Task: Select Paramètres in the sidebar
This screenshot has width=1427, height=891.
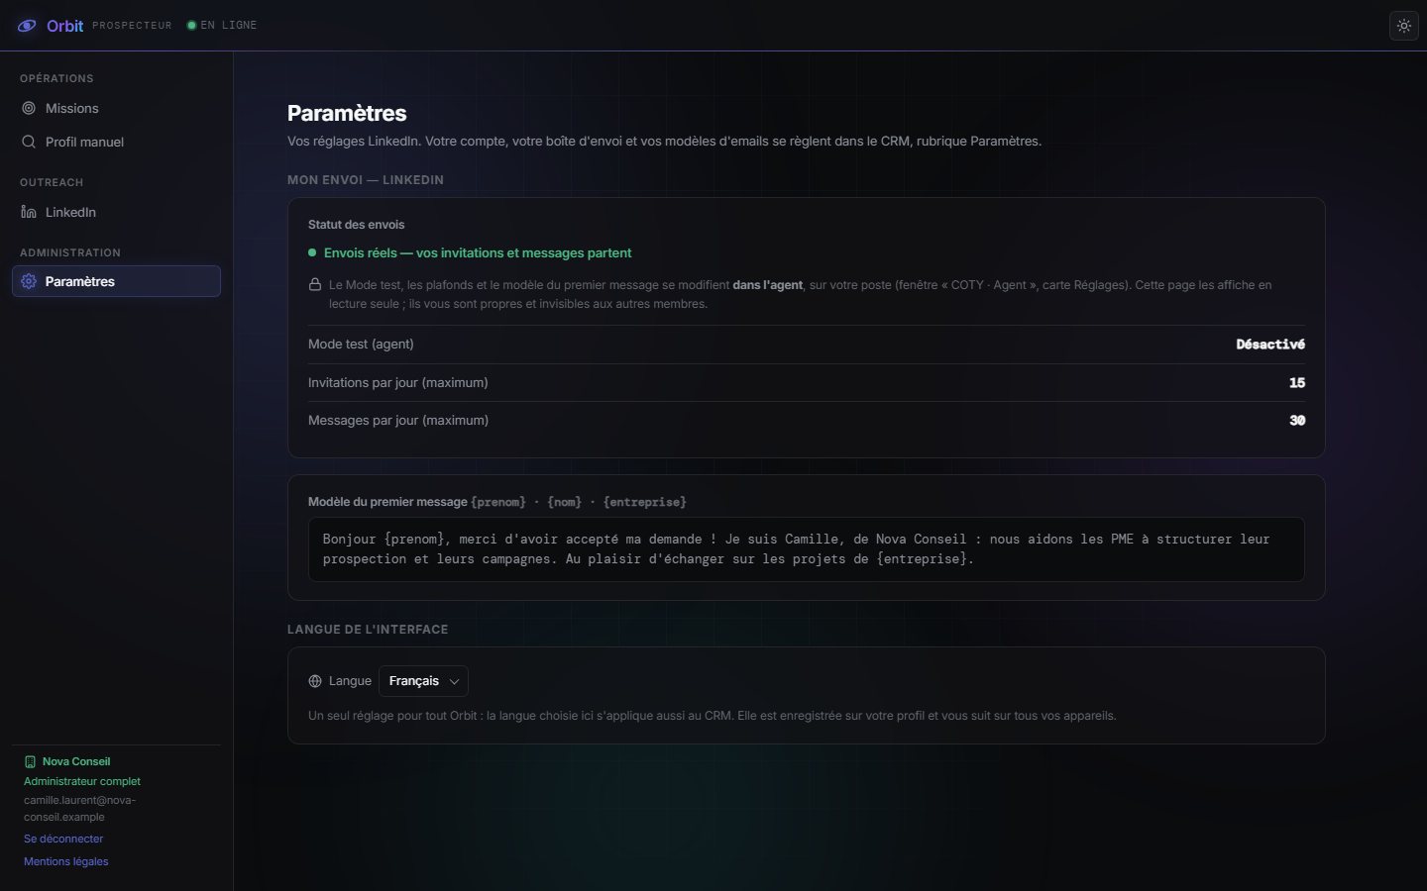Action: click(116, 281)
